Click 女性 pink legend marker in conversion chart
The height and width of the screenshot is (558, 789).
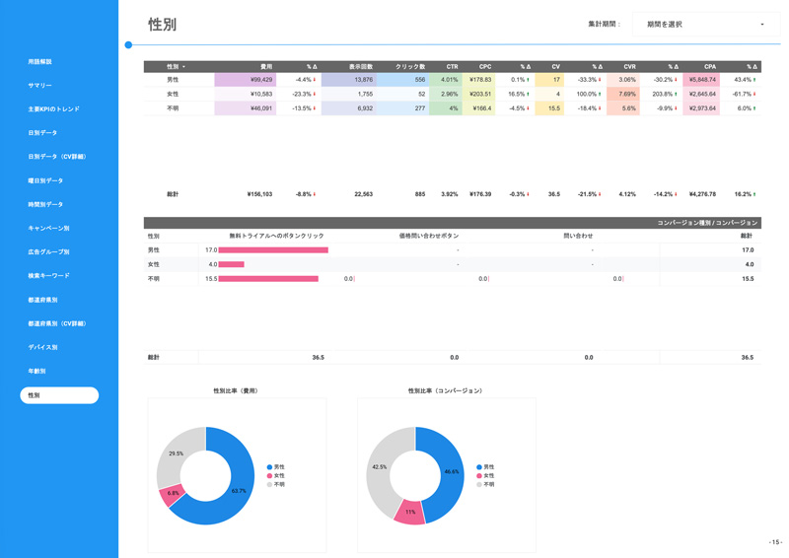tap(479, 476)
